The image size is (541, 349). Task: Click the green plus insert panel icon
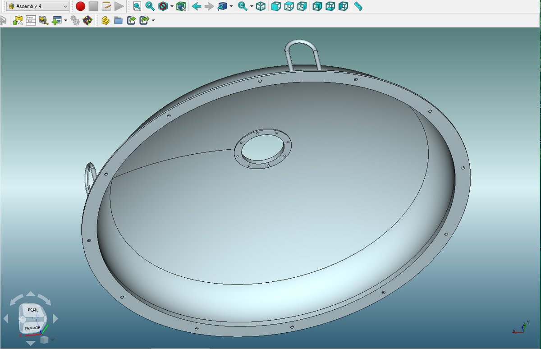pyautogui.click(x=57, y=20)
